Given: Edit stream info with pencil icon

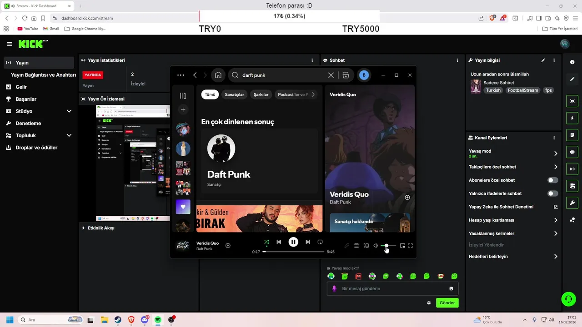Looking at the screenshot, I should pos(543,60).
